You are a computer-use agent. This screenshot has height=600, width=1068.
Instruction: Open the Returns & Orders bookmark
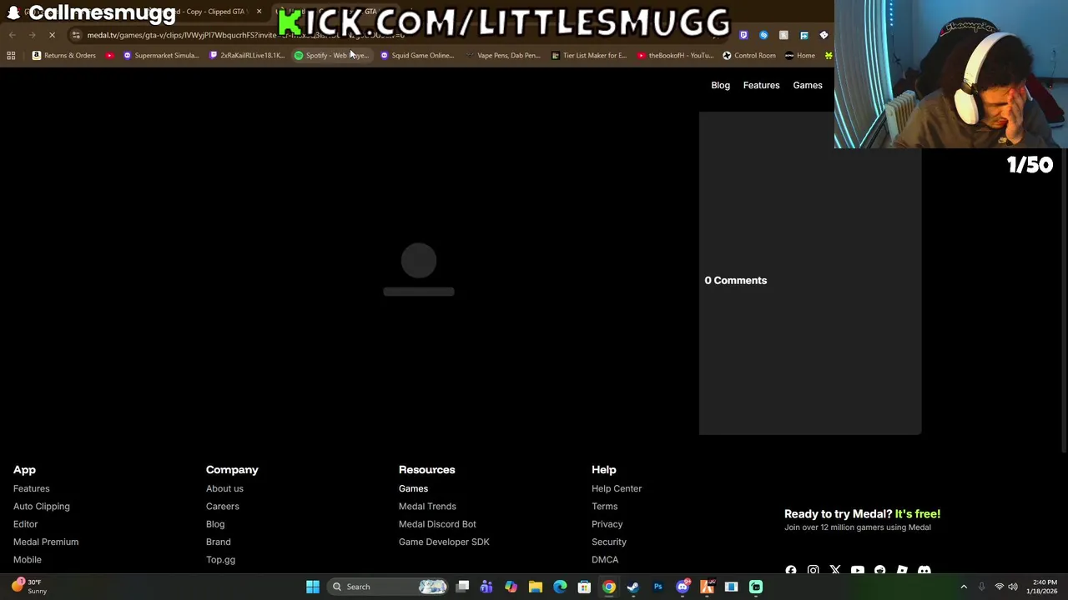click(x=64, y=56)
